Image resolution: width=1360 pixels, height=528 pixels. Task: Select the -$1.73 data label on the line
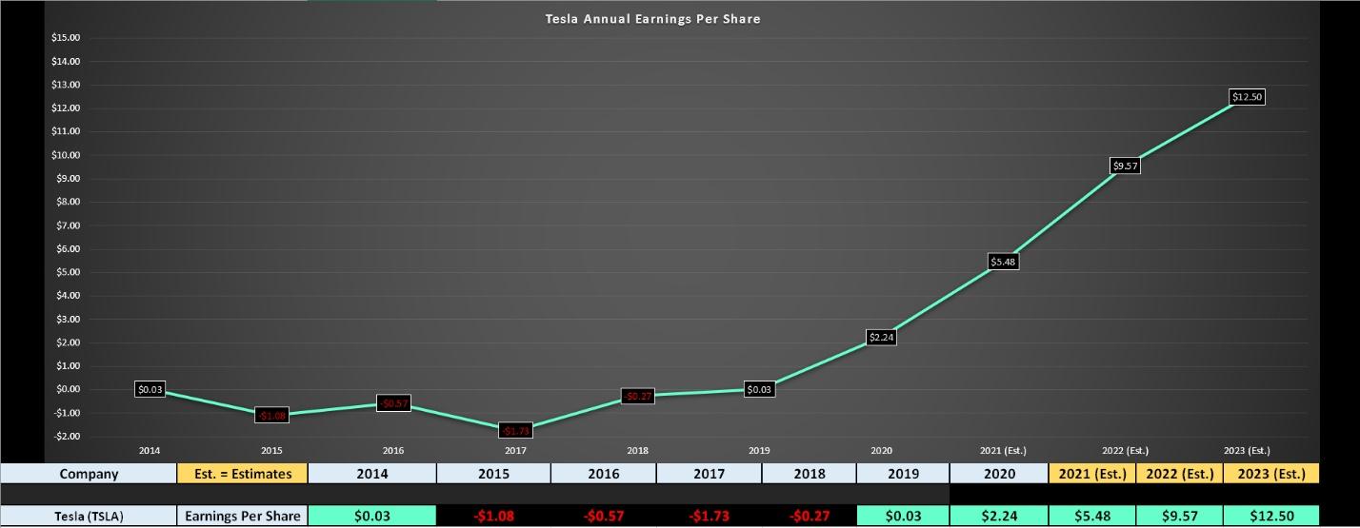coord(515,431)
